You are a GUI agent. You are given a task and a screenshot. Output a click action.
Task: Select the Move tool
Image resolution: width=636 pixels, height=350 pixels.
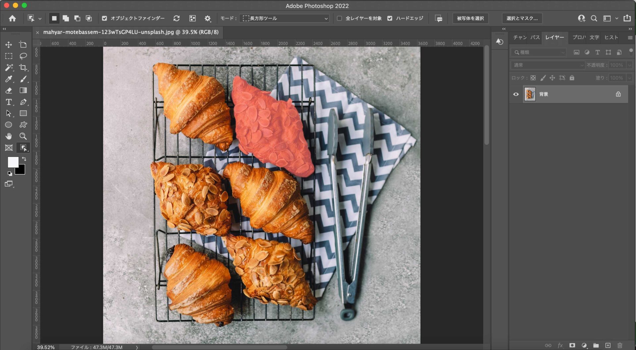tap(9, 45)
